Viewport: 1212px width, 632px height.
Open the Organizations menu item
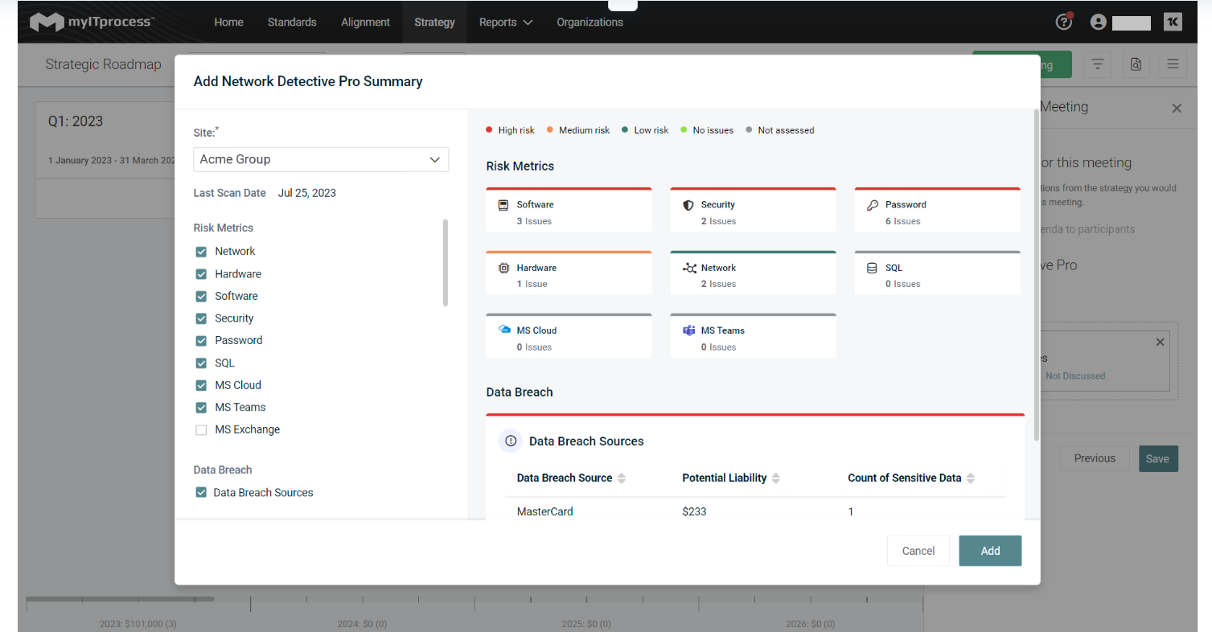pos(590,23)
